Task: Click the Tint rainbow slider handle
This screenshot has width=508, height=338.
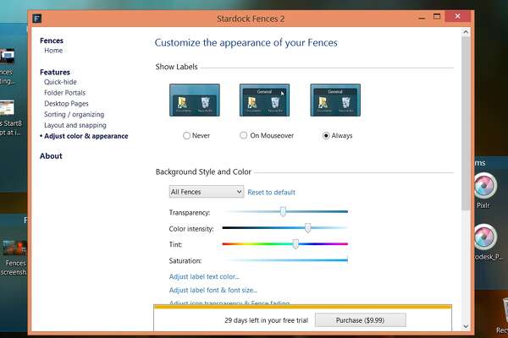Action: tap(295, 244)
